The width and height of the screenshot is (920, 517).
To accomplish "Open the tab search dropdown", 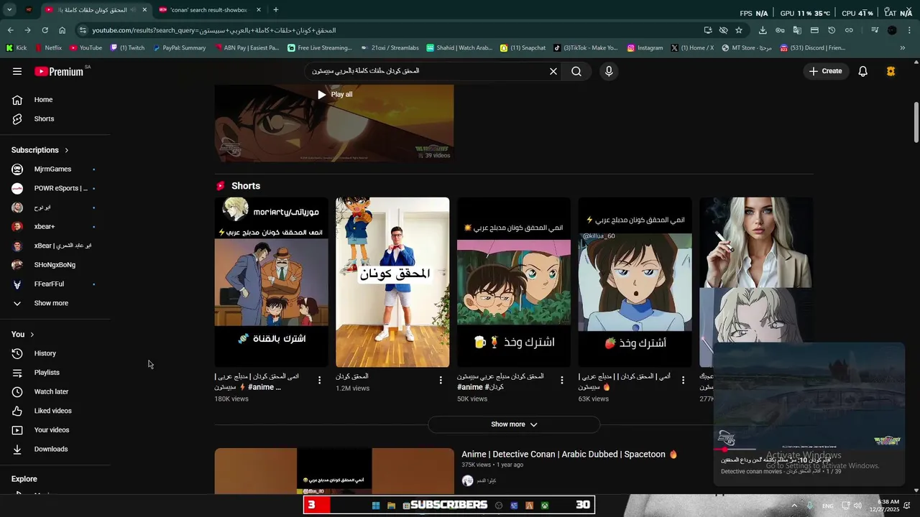I will point(9,10).
